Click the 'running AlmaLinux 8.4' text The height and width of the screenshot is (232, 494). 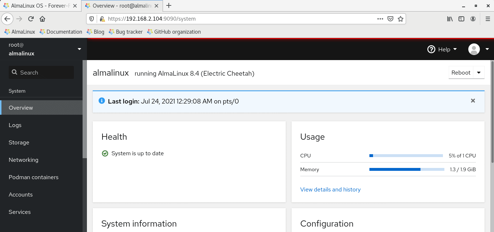[194, 73]
